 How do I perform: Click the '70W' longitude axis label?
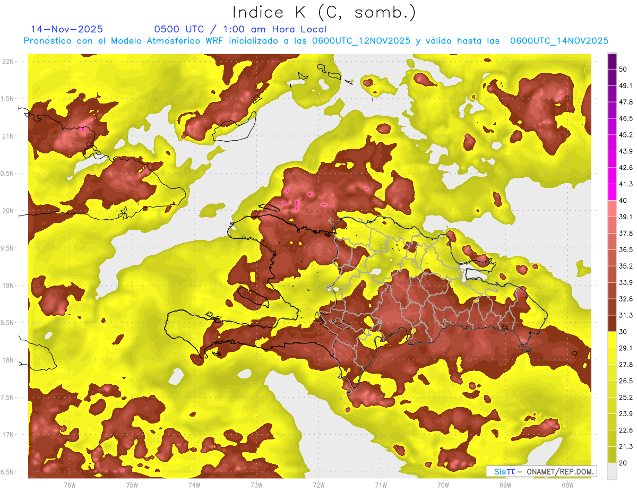point(443,485)
